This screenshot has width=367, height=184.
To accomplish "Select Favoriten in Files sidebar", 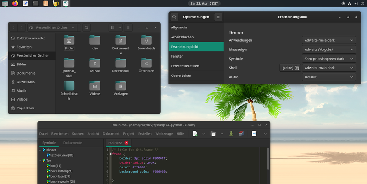I will pyautogui.click(x=32, y=47).
